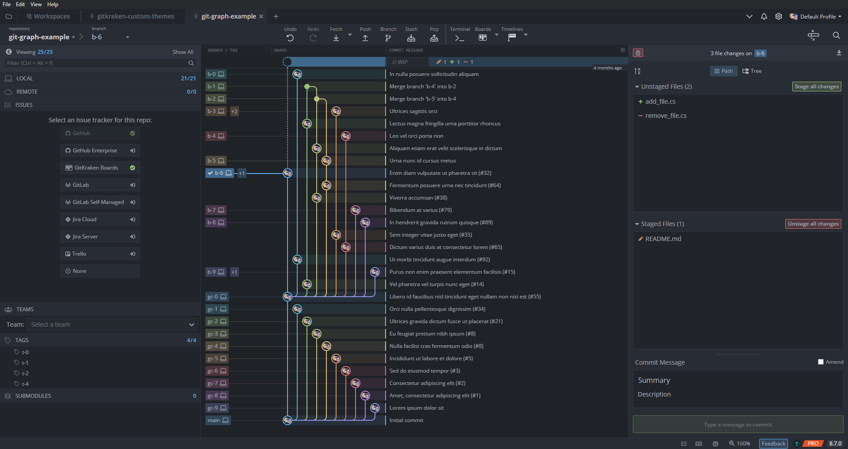Open preferences gear icon

[779, 16]
